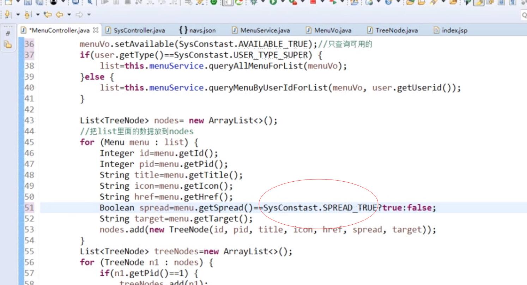Click menu.getPid() on line 47
Viewport: 527px width, 285px height.
191,164
